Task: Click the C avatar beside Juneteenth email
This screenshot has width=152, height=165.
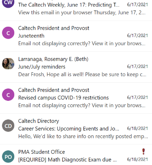Action: (x=8, y=33)
